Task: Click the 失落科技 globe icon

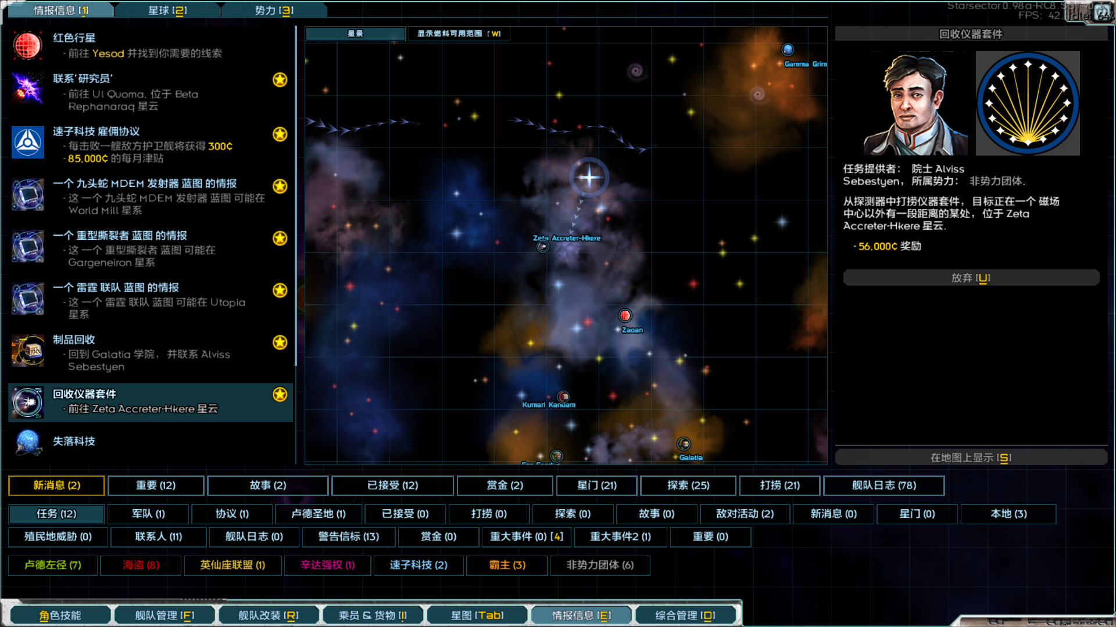Action: tap(27, 442)
